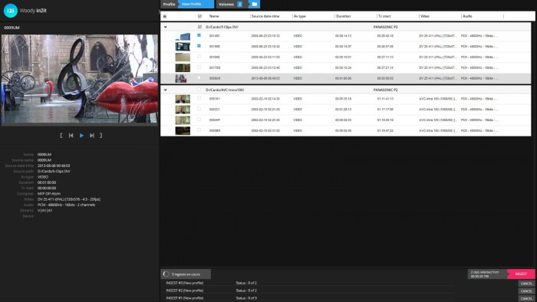This screenshot has width=537, height=302.
Task: Jump to previous frame with the step-back icon
Action: 71,136
